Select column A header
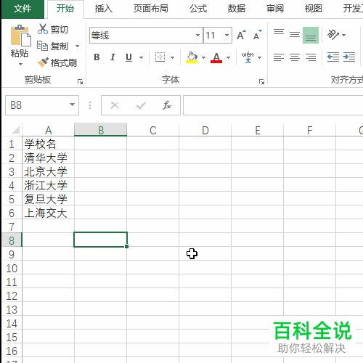This screenshot has width=363, height=363. tap(48, 130)
